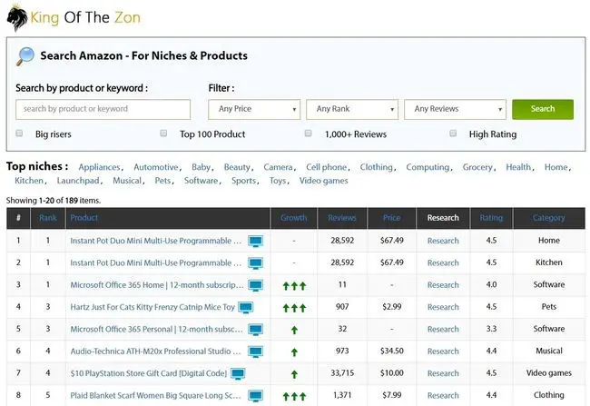Sort table by Price column
590x406 pixels.
point(391,218)
